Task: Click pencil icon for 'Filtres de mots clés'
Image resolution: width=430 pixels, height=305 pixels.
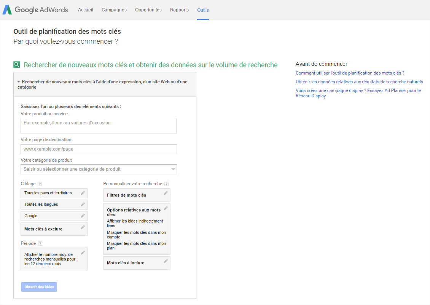Action: 166,193
